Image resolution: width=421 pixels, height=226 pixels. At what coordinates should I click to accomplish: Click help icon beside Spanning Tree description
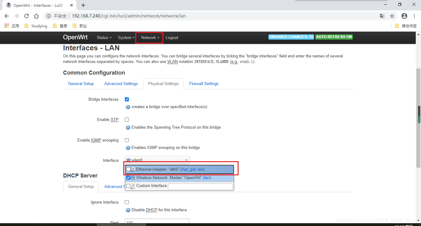[128, 127]
